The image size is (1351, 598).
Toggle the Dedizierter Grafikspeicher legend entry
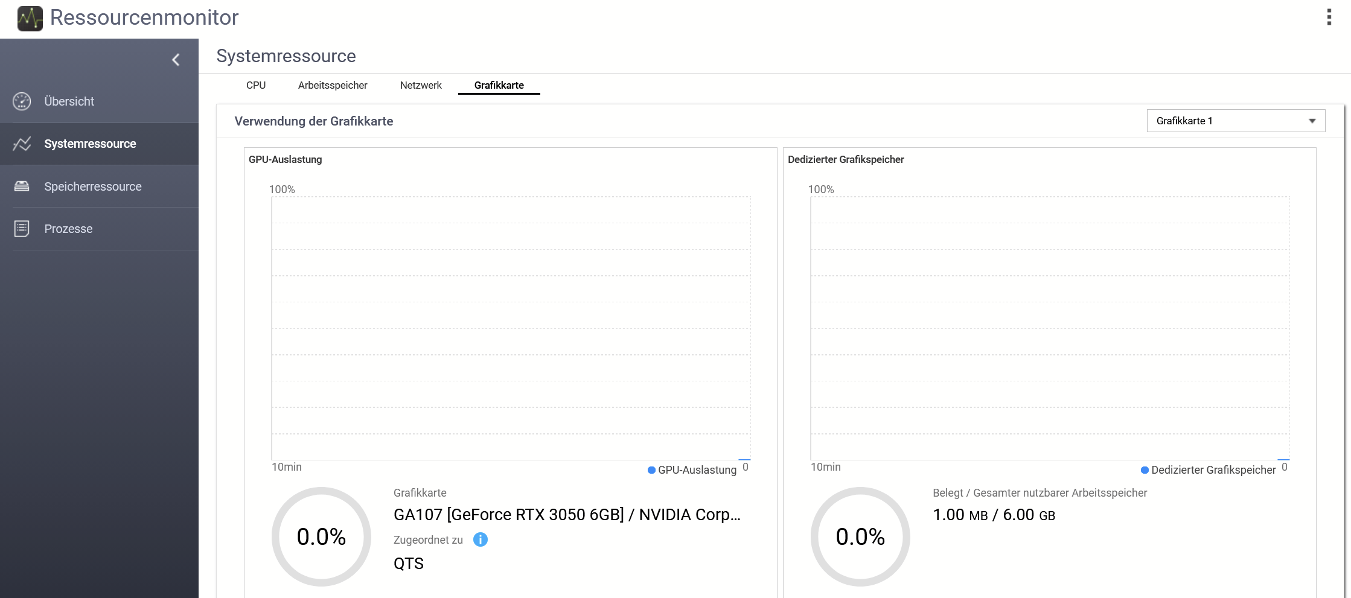pyautogui.click(x=1208, y=470)
